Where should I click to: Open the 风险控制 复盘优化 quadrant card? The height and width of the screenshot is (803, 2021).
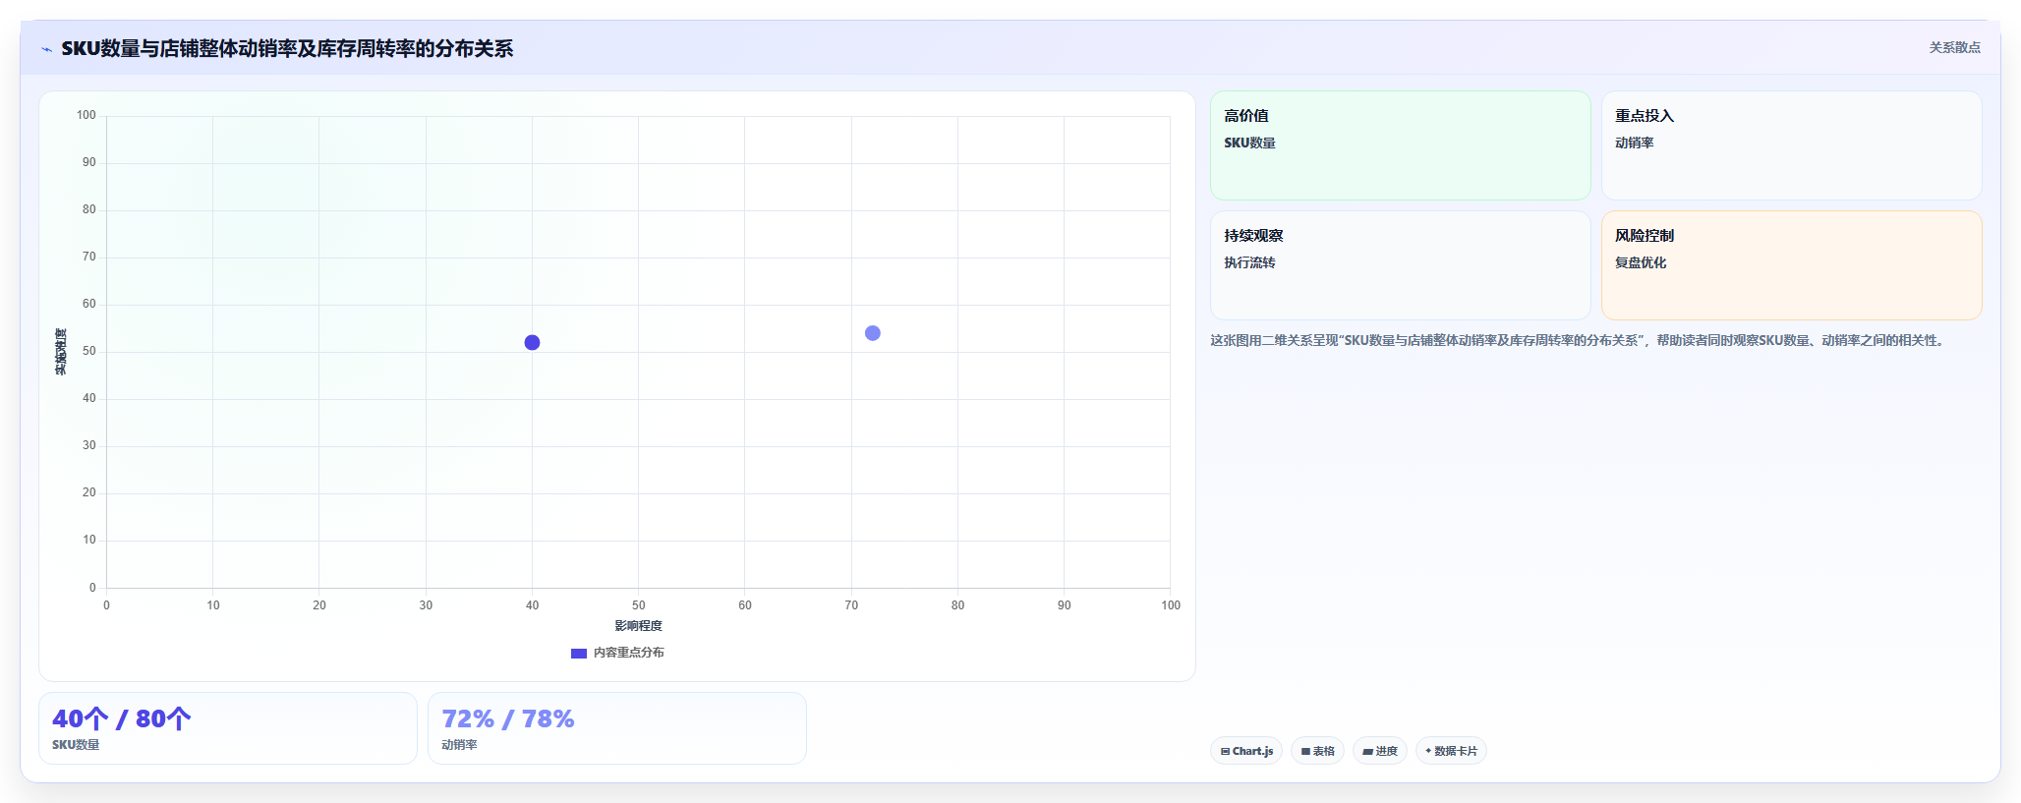click(1792, 265)
